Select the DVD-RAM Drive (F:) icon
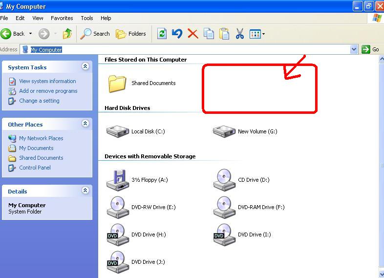384x278 pixels. coord(224,208)
